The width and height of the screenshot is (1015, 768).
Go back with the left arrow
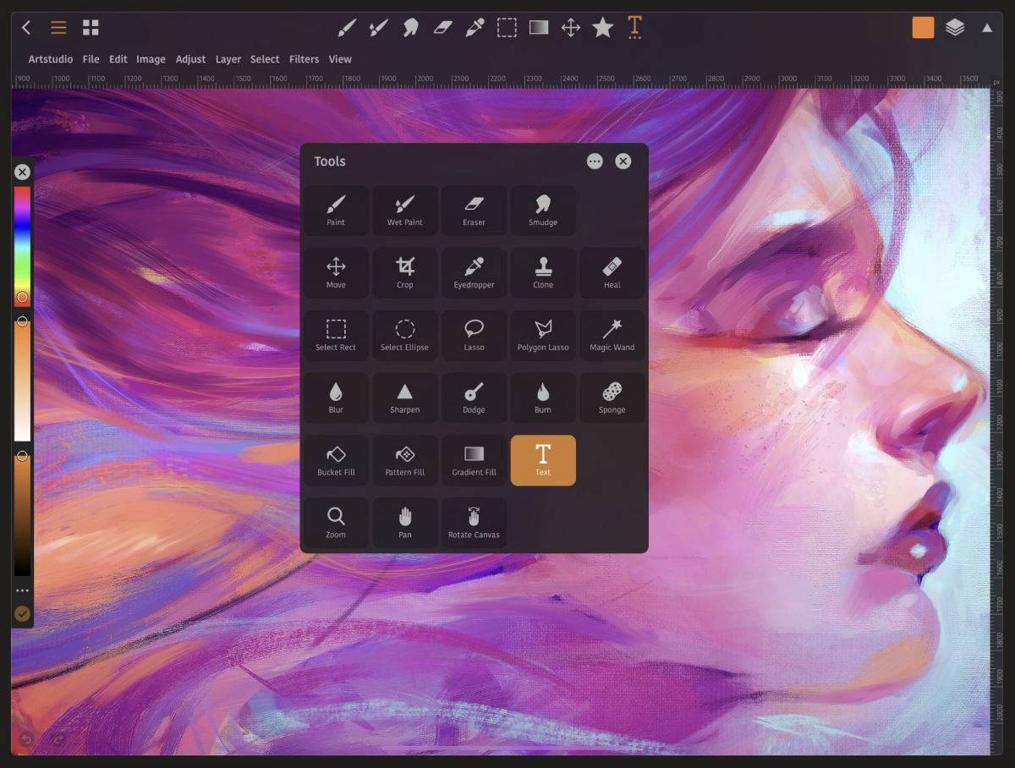pos(26,28)
